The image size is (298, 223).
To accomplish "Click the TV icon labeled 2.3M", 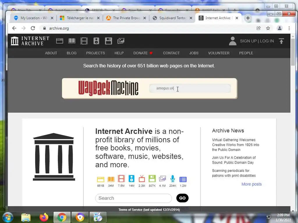I will 142,179.
